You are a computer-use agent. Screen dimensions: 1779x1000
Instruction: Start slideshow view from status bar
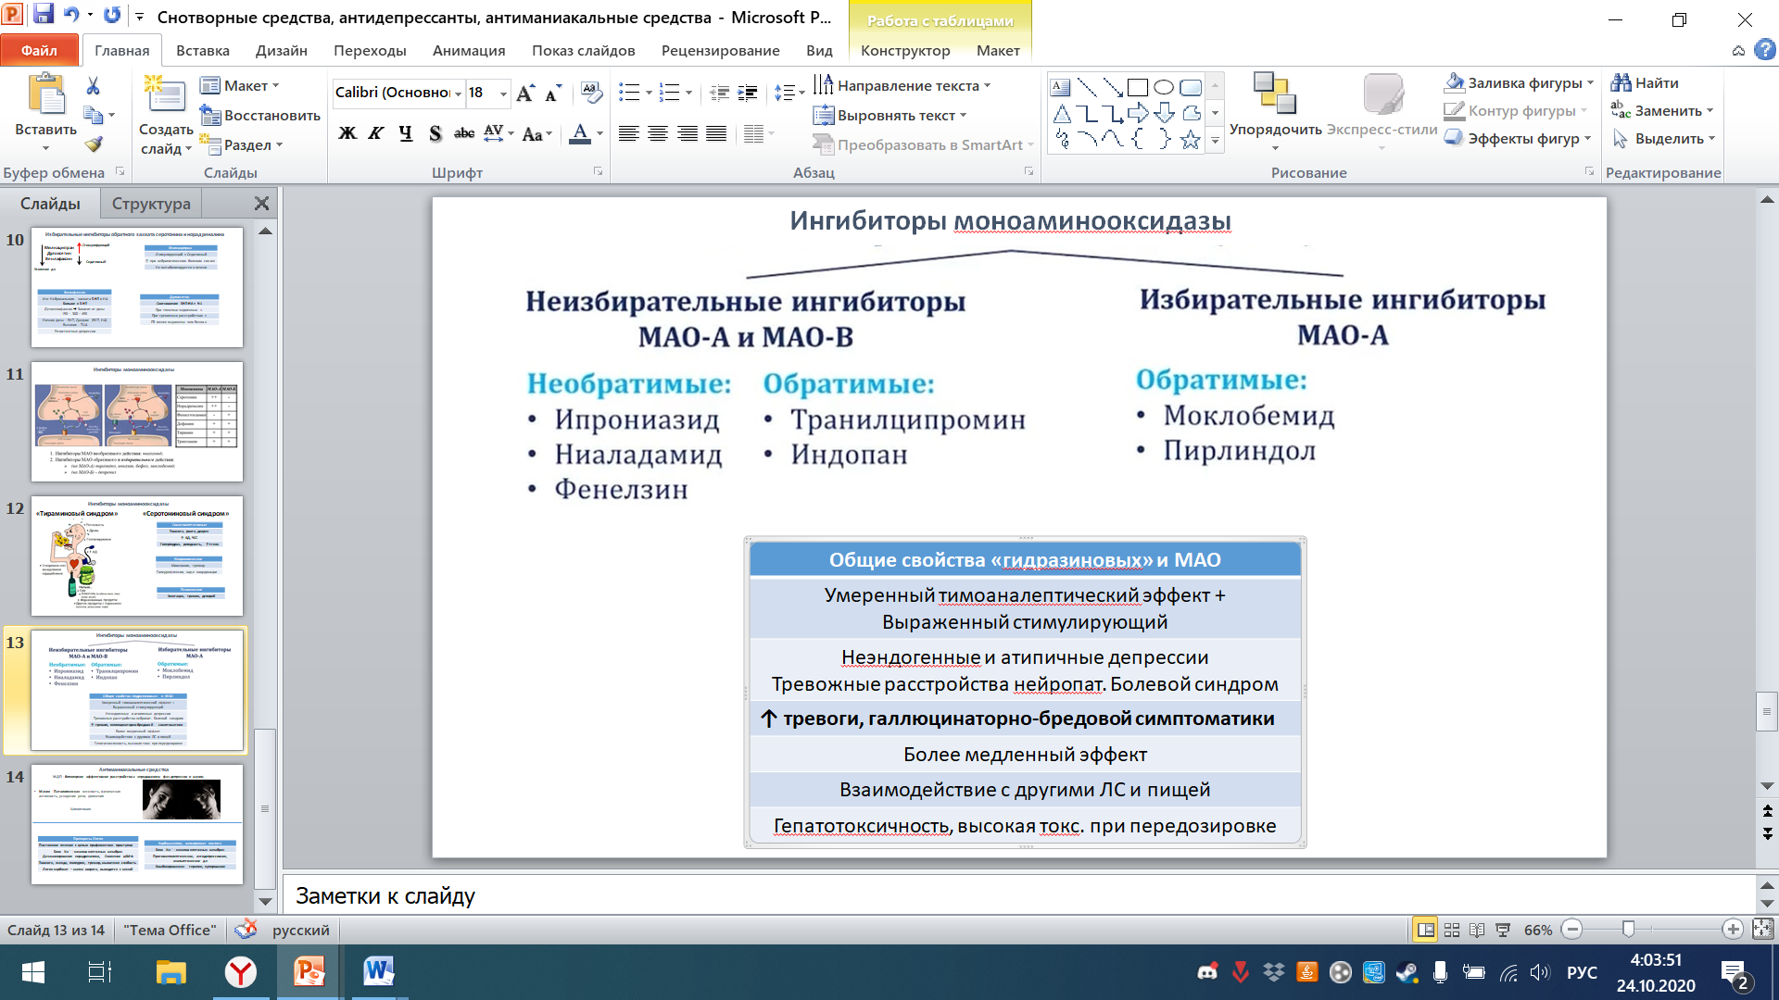pyautogui.click(x=1503, y=930)
